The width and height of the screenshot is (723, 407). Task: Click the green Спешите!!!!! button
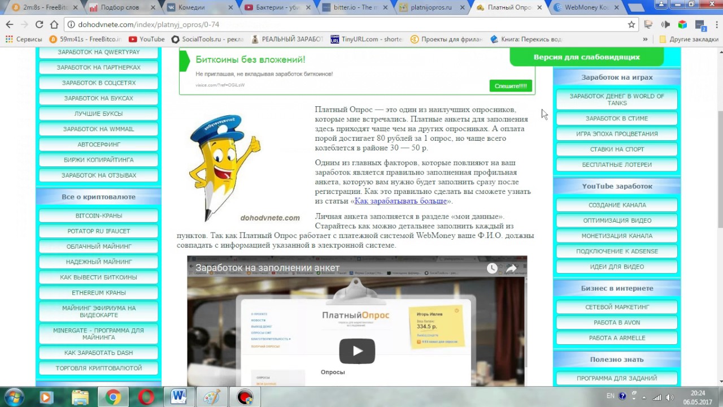coord(511,86)
